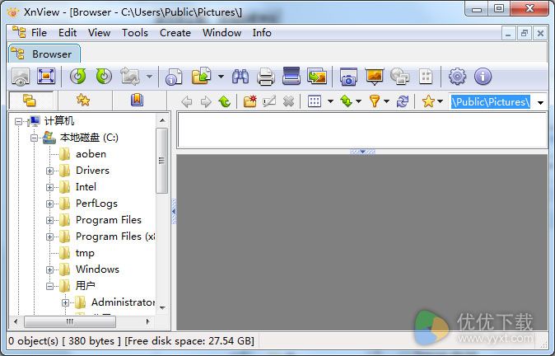Click the Rotate left toolbar icon
Viewport: 555px width, 356px height.
[x=77, y=76]
